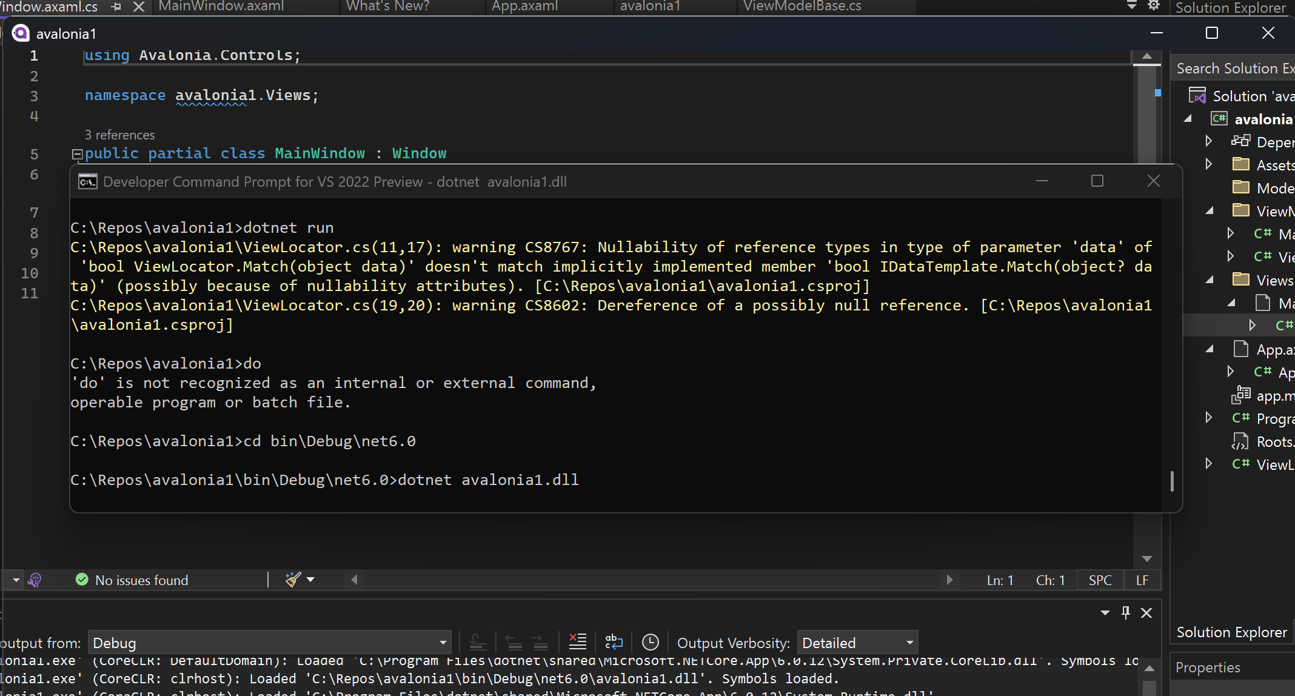Open the What's New? tab
Viewport: 1295px width, 696px height.
387,7
